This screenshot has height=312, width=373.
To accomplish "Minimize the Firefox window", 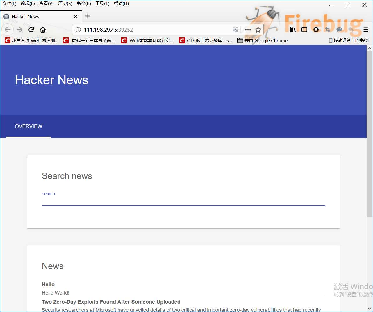I will (331, 5).
